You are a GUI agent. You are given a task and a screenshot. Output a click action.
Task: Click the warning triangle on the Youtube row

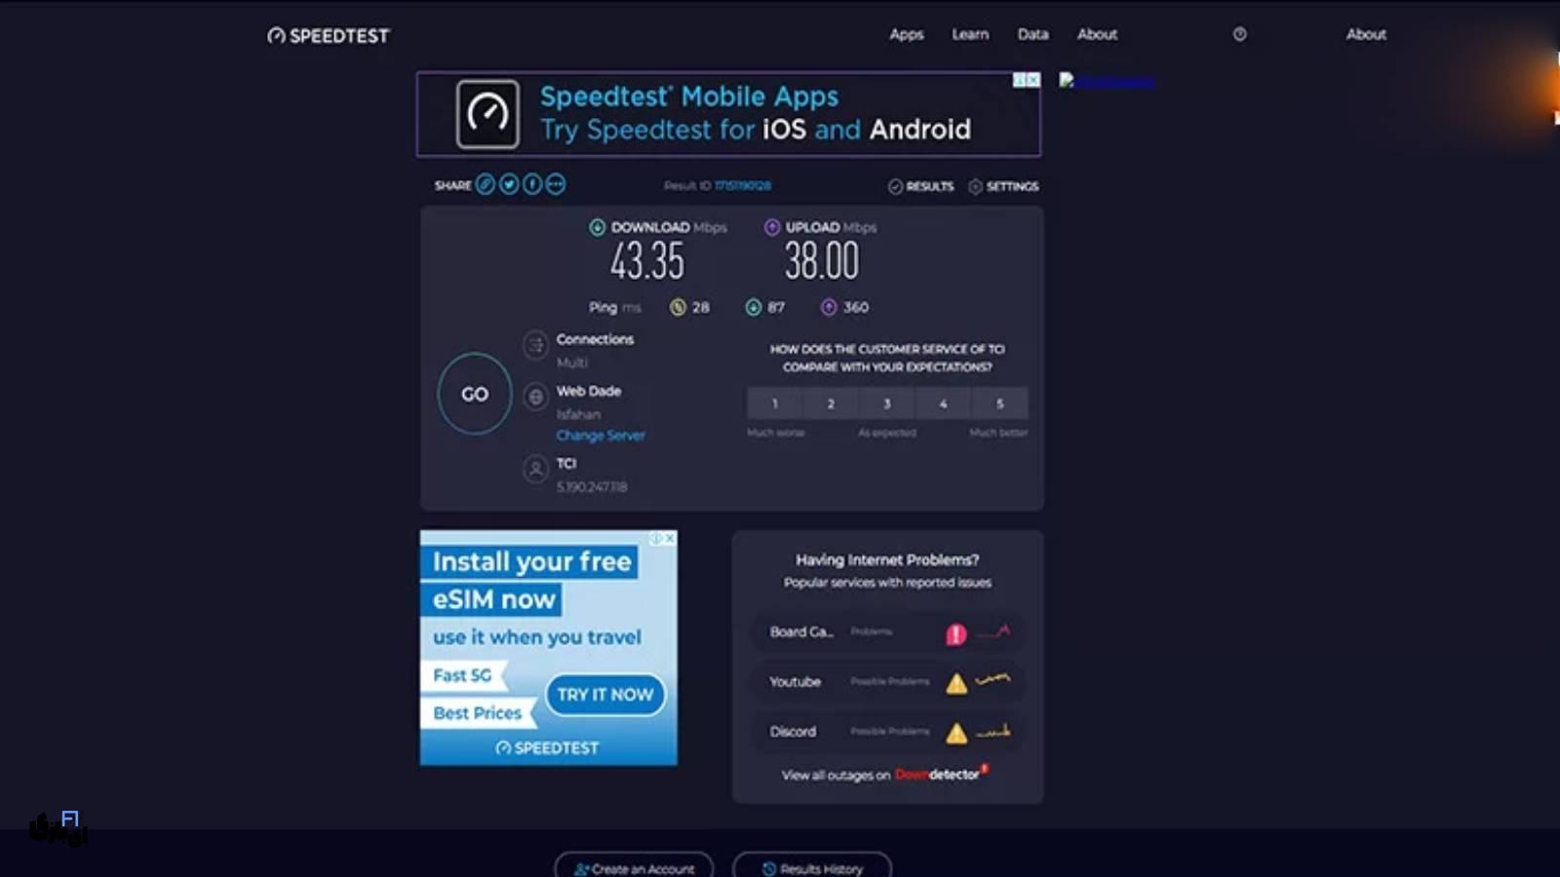[956, 683]
